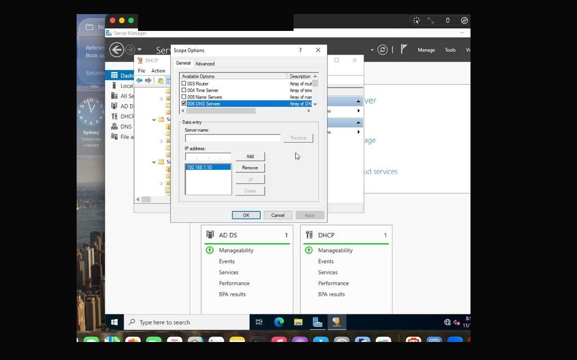Image resolution: width=577 pixels, height=360 pixels.
Task: Click the DHCP toolbar up-folder icon
Action: click(x=161, y=80)
